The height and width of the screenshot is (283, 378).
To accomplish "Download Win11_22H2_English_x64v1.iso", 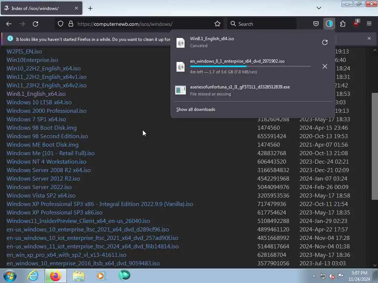I will 47,77.
